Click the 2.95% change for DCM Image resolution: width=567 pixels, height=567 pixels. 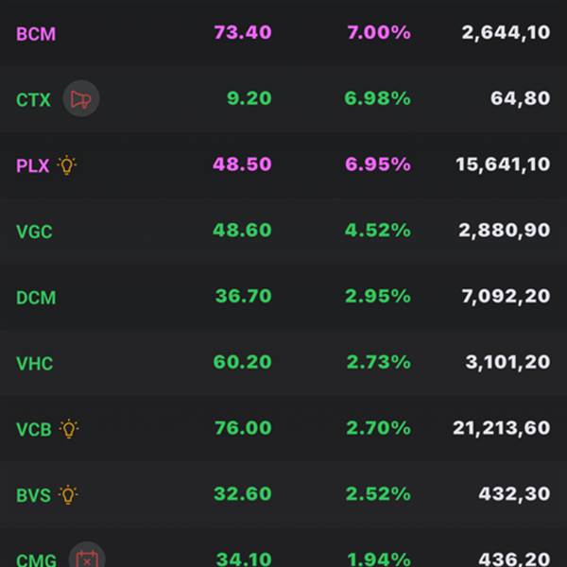[377, 297]
